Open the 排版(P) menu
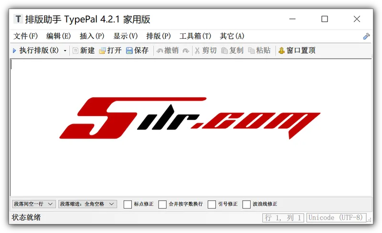 (x=159, y=36)
